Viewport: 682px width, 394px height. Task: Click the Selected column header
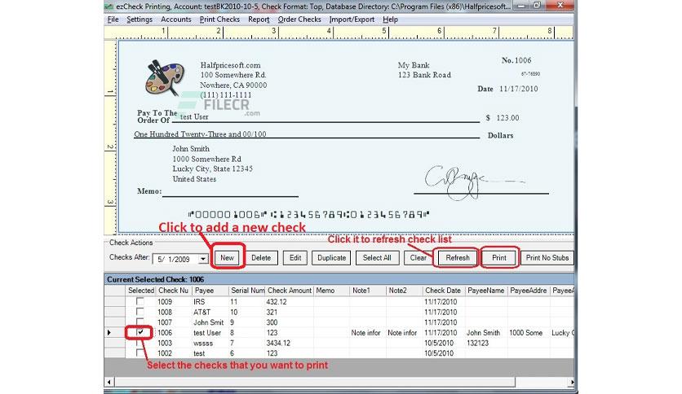point(141,291)
